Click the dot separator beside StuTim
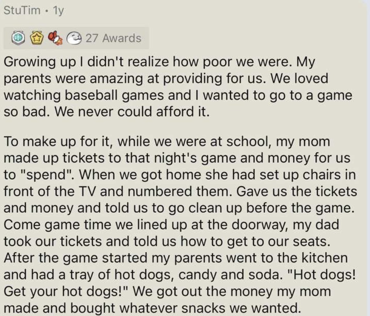370x316 pixels. [47, 11]
